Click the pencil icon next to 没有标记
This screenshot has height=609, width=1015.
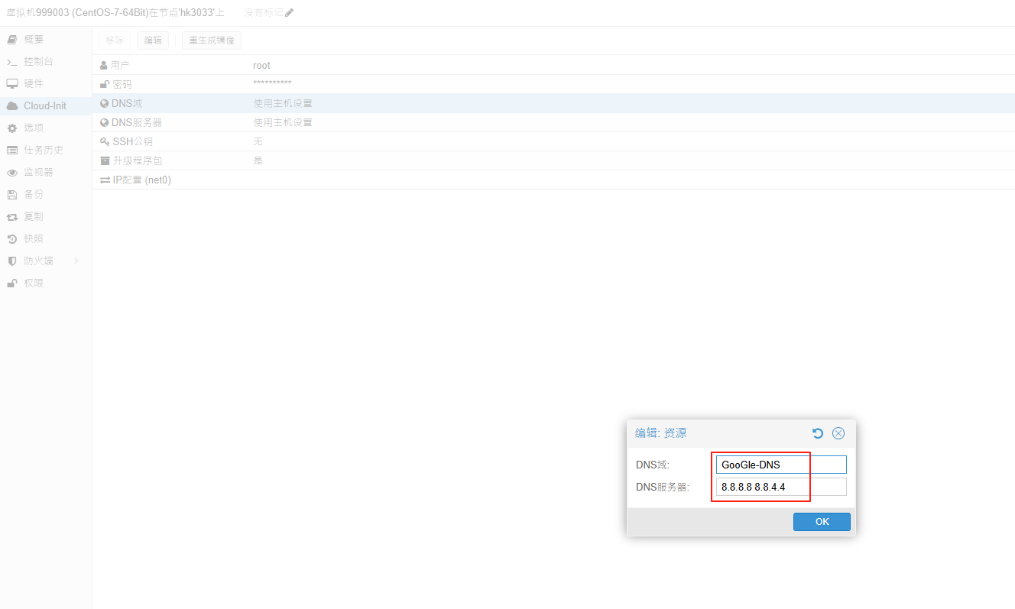click(x=289, y=13)
